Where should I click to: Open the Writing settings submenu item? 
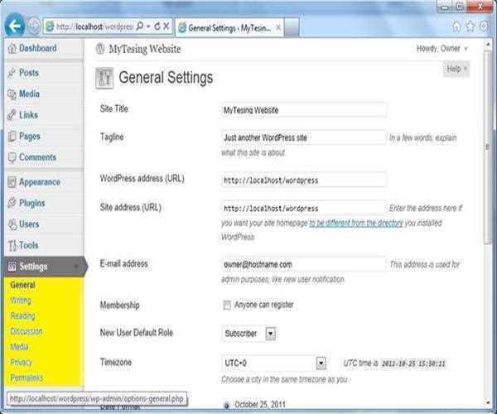[21, 301]
